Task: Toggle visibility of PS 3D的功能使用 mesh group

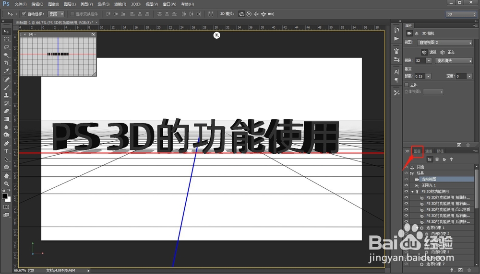Action: [x=406, y=191]
